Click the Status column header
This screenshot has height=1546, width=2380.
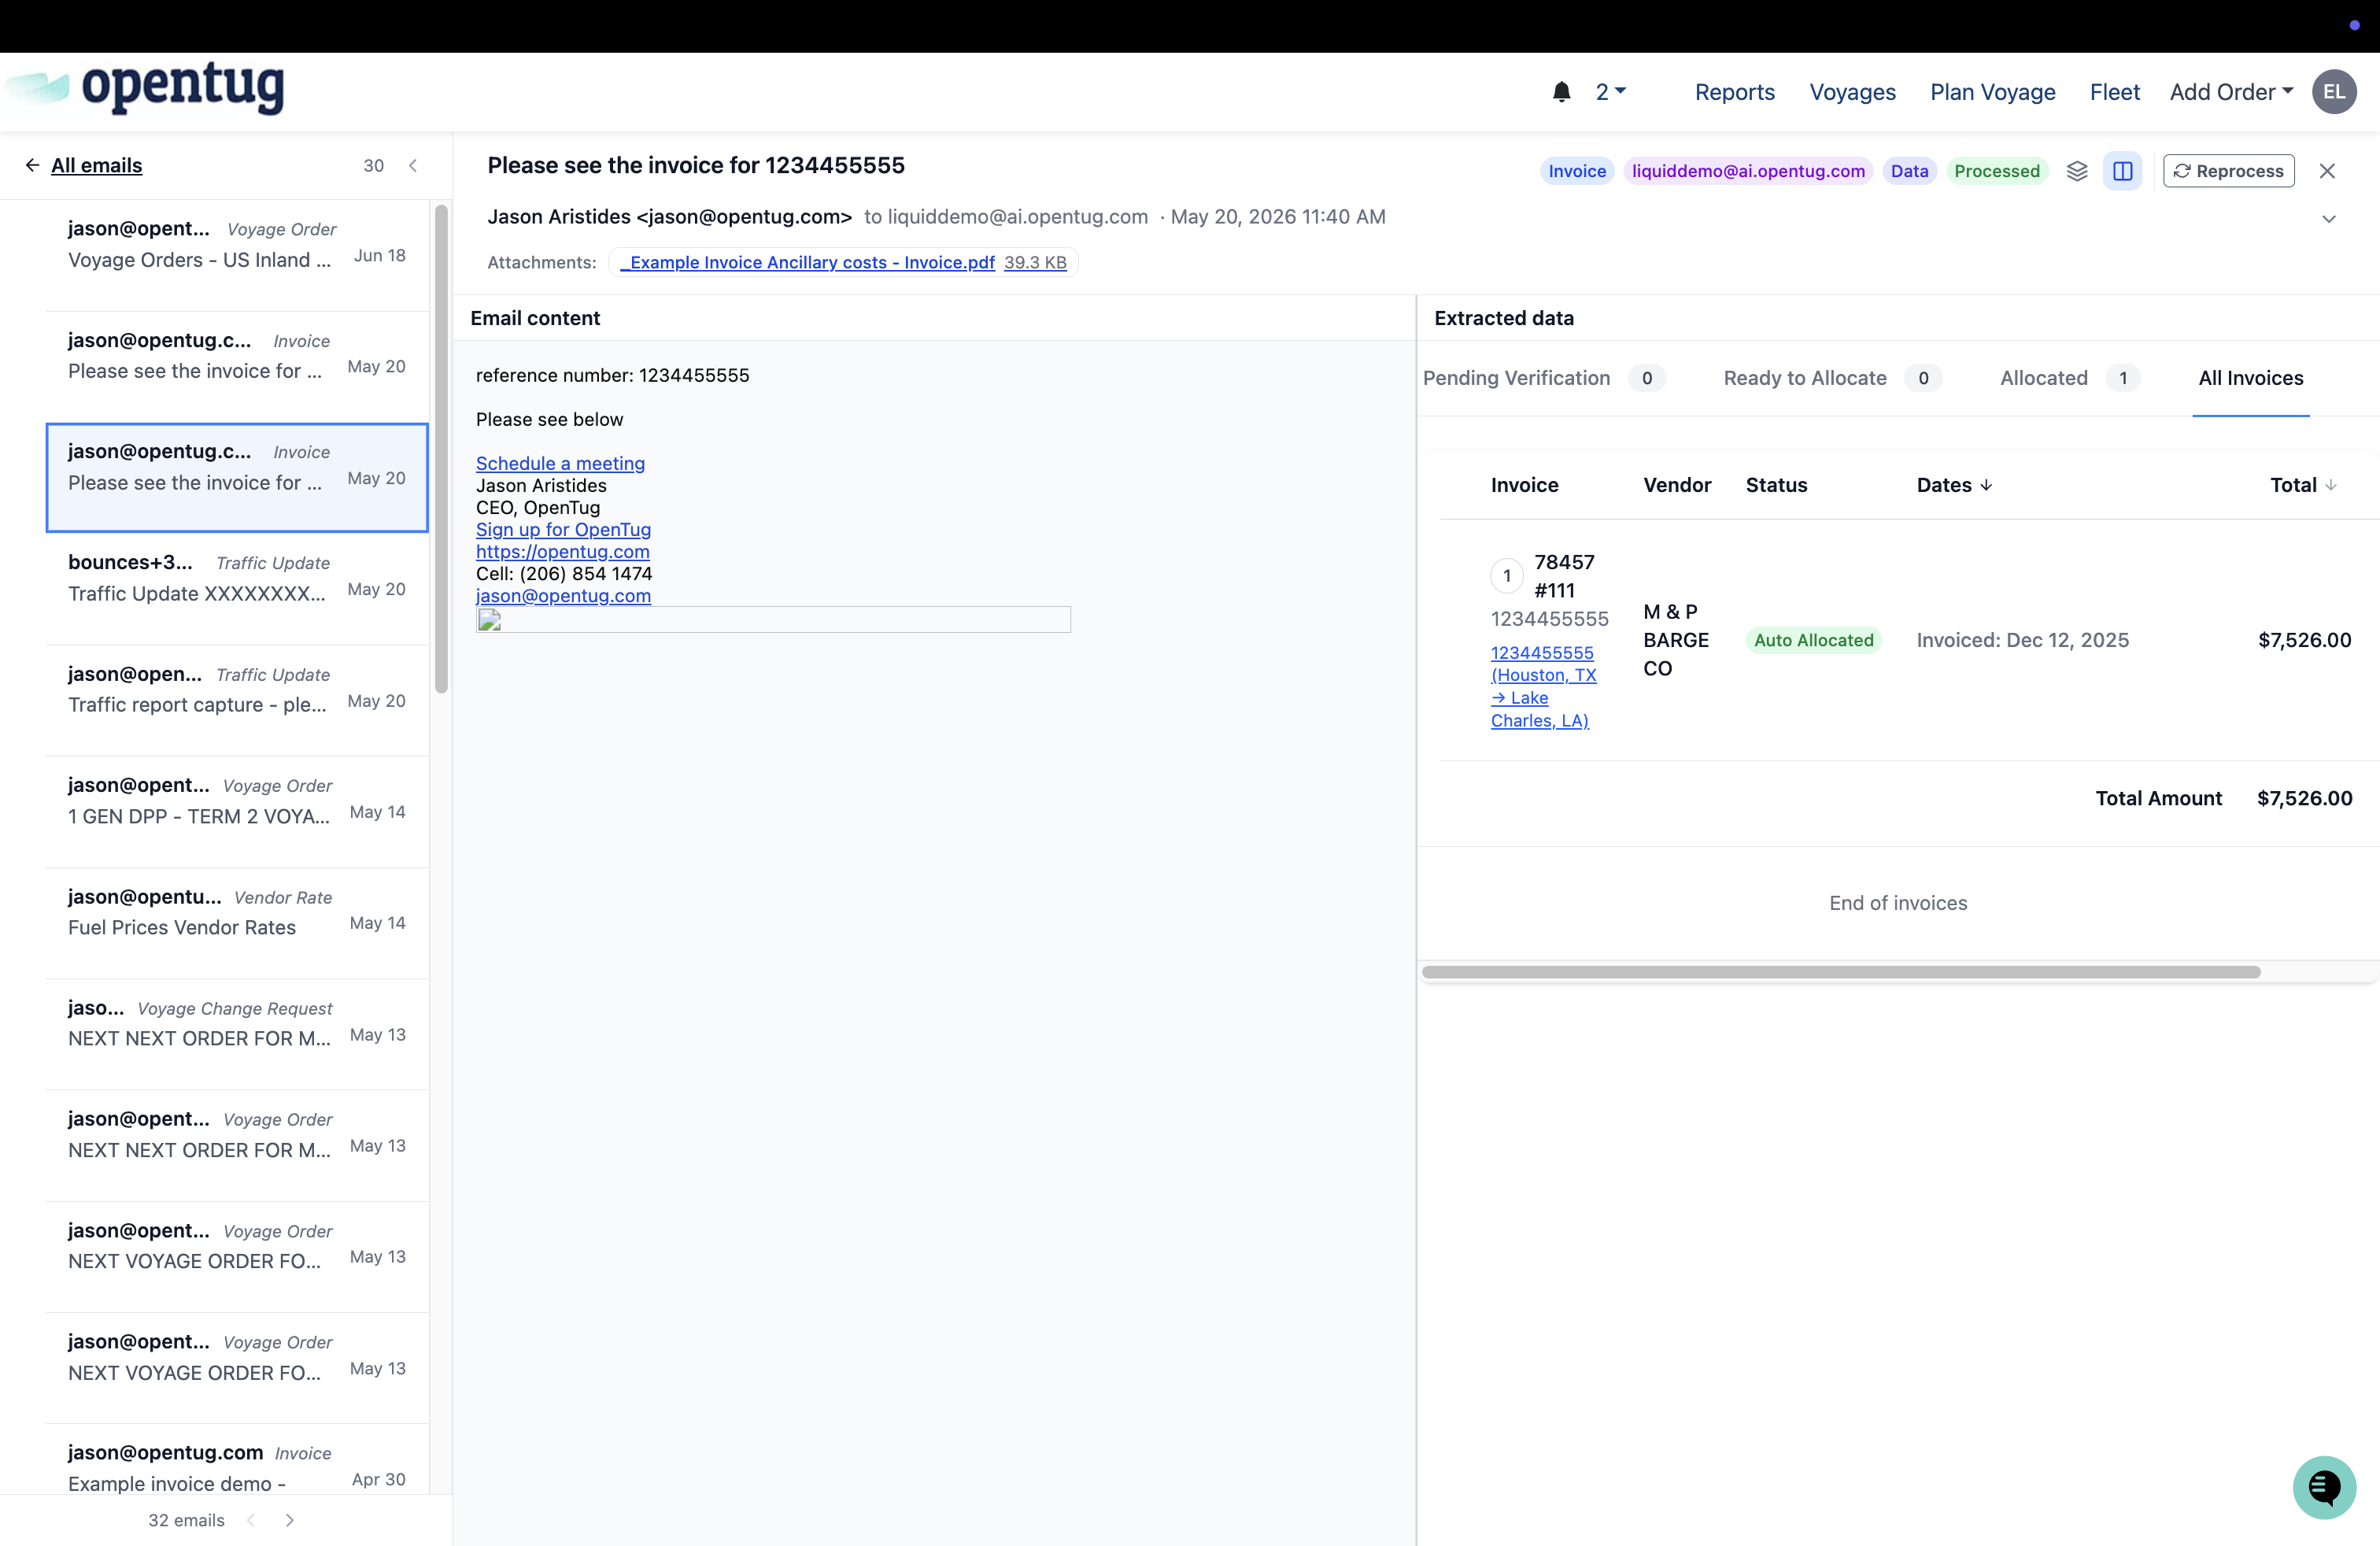point(1776,485)
